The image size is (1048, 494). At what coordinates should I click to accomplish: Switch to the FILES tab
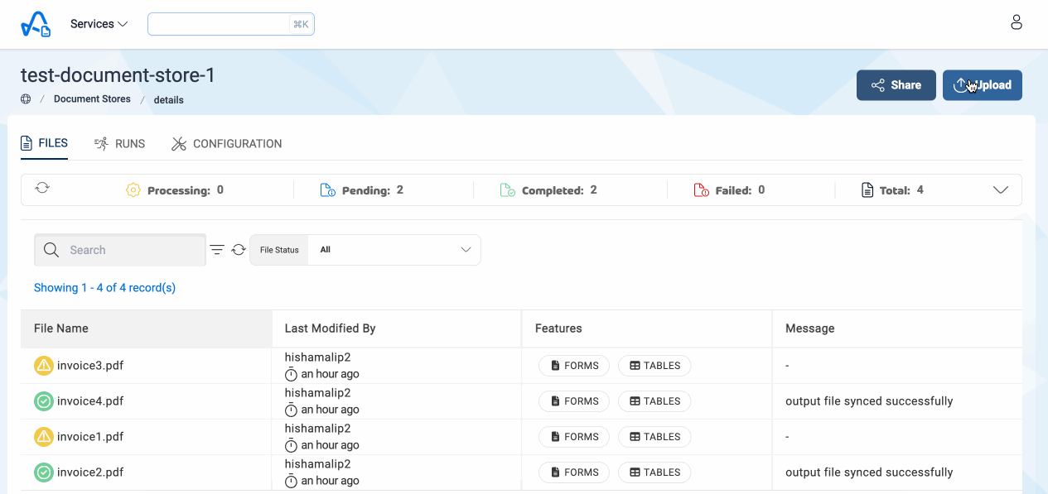tap(45, 143)
